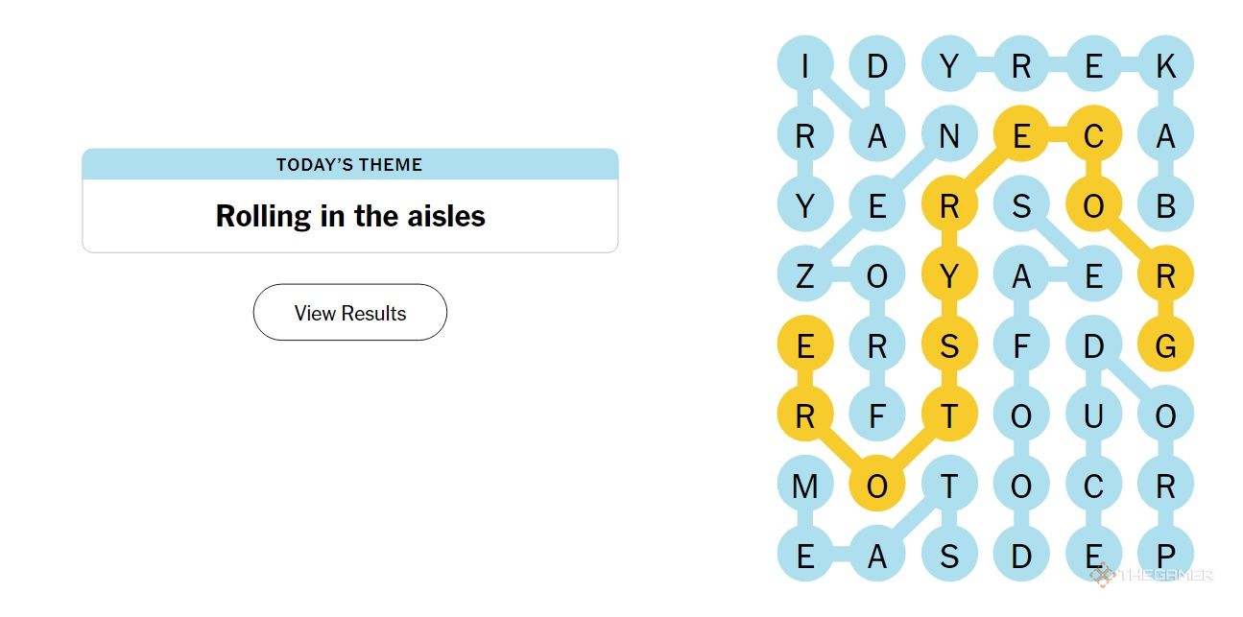The height and width of the screenshot is (617, 1243).
Task: Pick the blue letter T tile
Action: (949, 486)
